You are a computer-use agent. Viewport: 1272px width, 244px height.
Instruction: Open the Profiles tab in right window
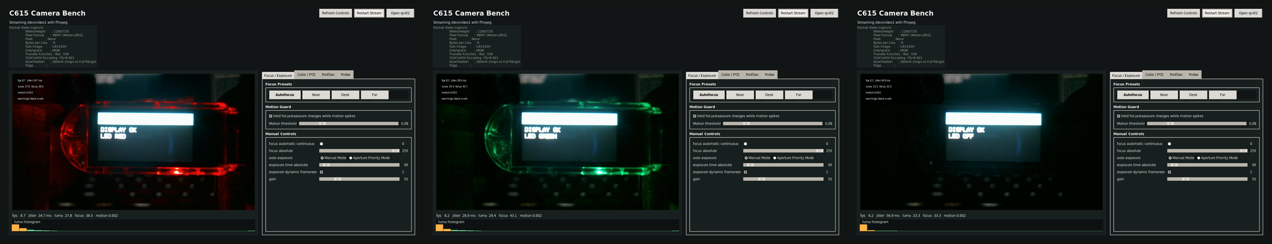(x=1176, y=74)
